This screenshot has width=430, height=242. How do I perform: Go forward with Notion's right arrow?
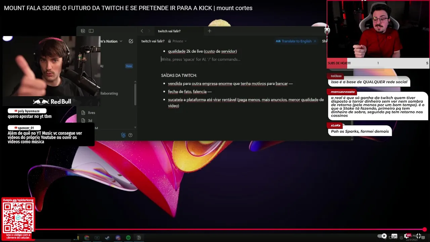(149, 31)
